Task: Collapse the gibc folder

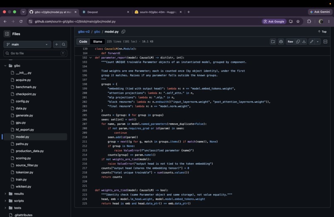Action: click(x=5, y=66)
